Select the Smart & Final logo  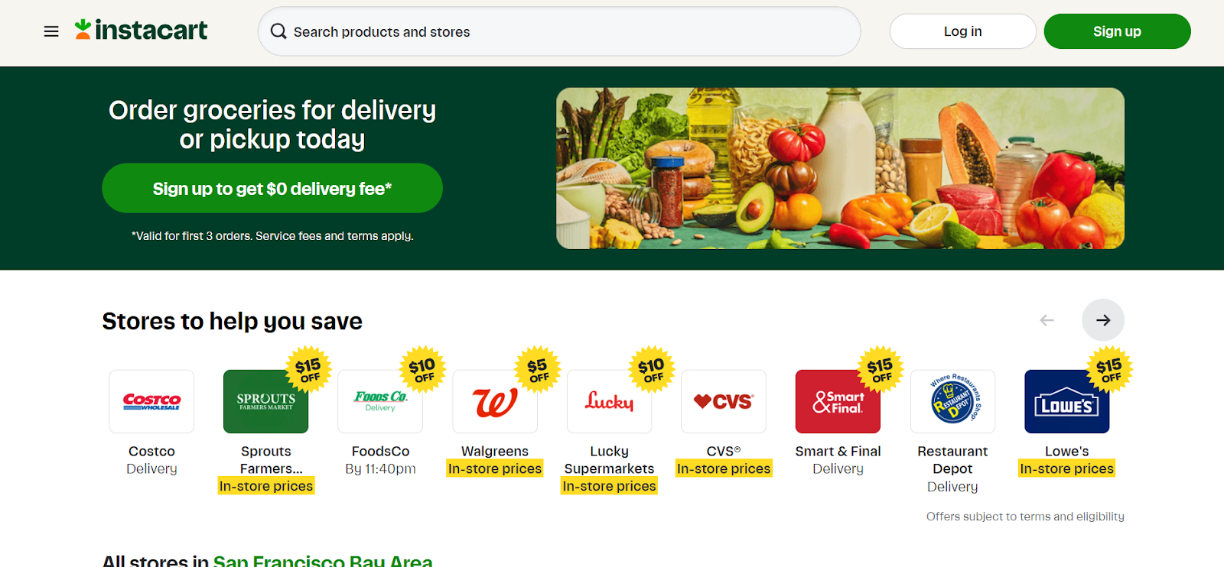point(838,401)
